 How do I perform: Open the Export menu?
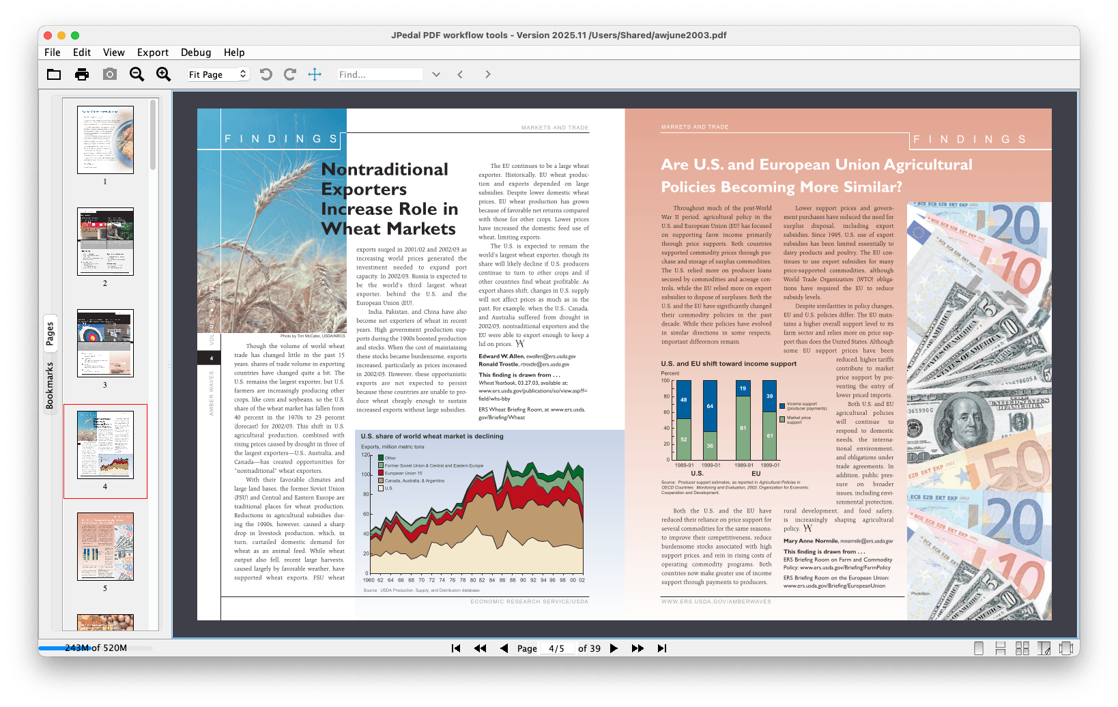152,52
